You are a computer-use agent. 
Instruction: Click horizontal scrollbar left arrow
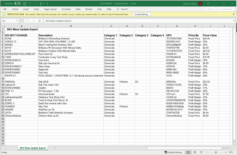pos(146,148)
